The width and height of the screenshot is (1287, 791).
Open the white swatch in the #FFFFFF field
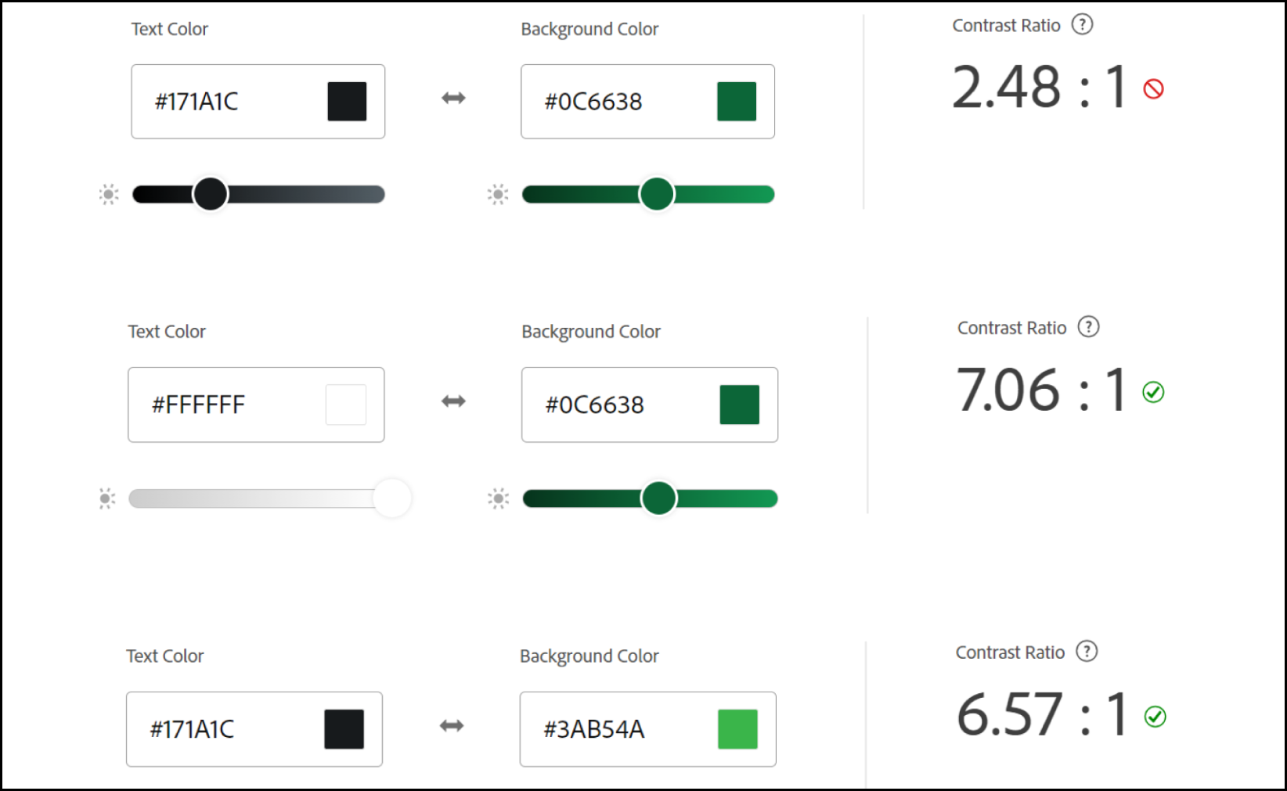pos(346,404)
